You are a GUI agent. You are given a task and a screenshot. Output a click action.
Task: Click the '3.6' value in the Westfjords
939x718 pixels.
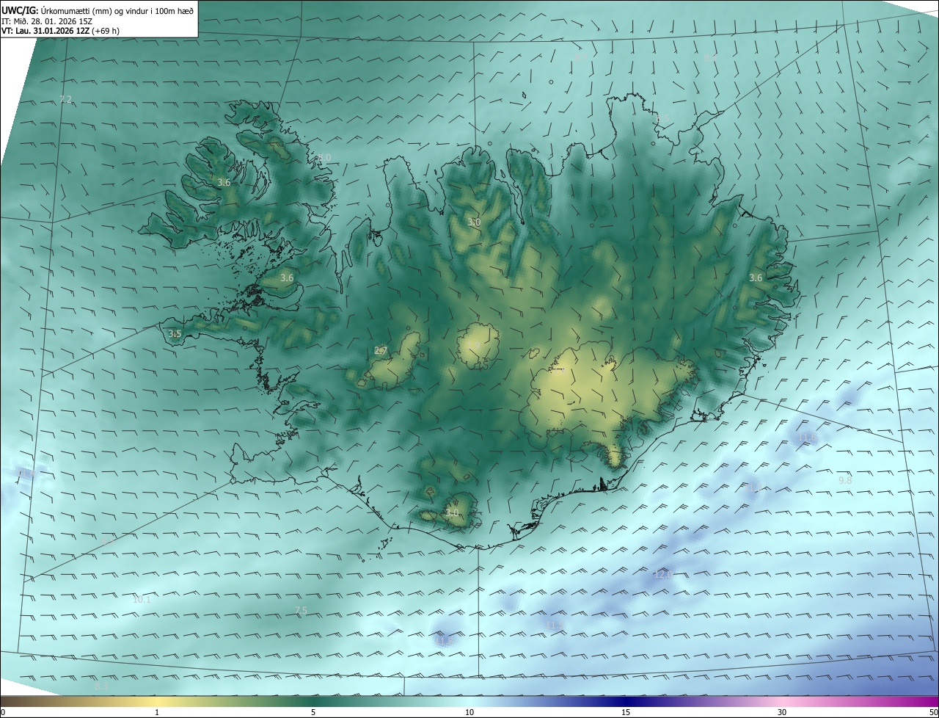[x=224, y=182]
